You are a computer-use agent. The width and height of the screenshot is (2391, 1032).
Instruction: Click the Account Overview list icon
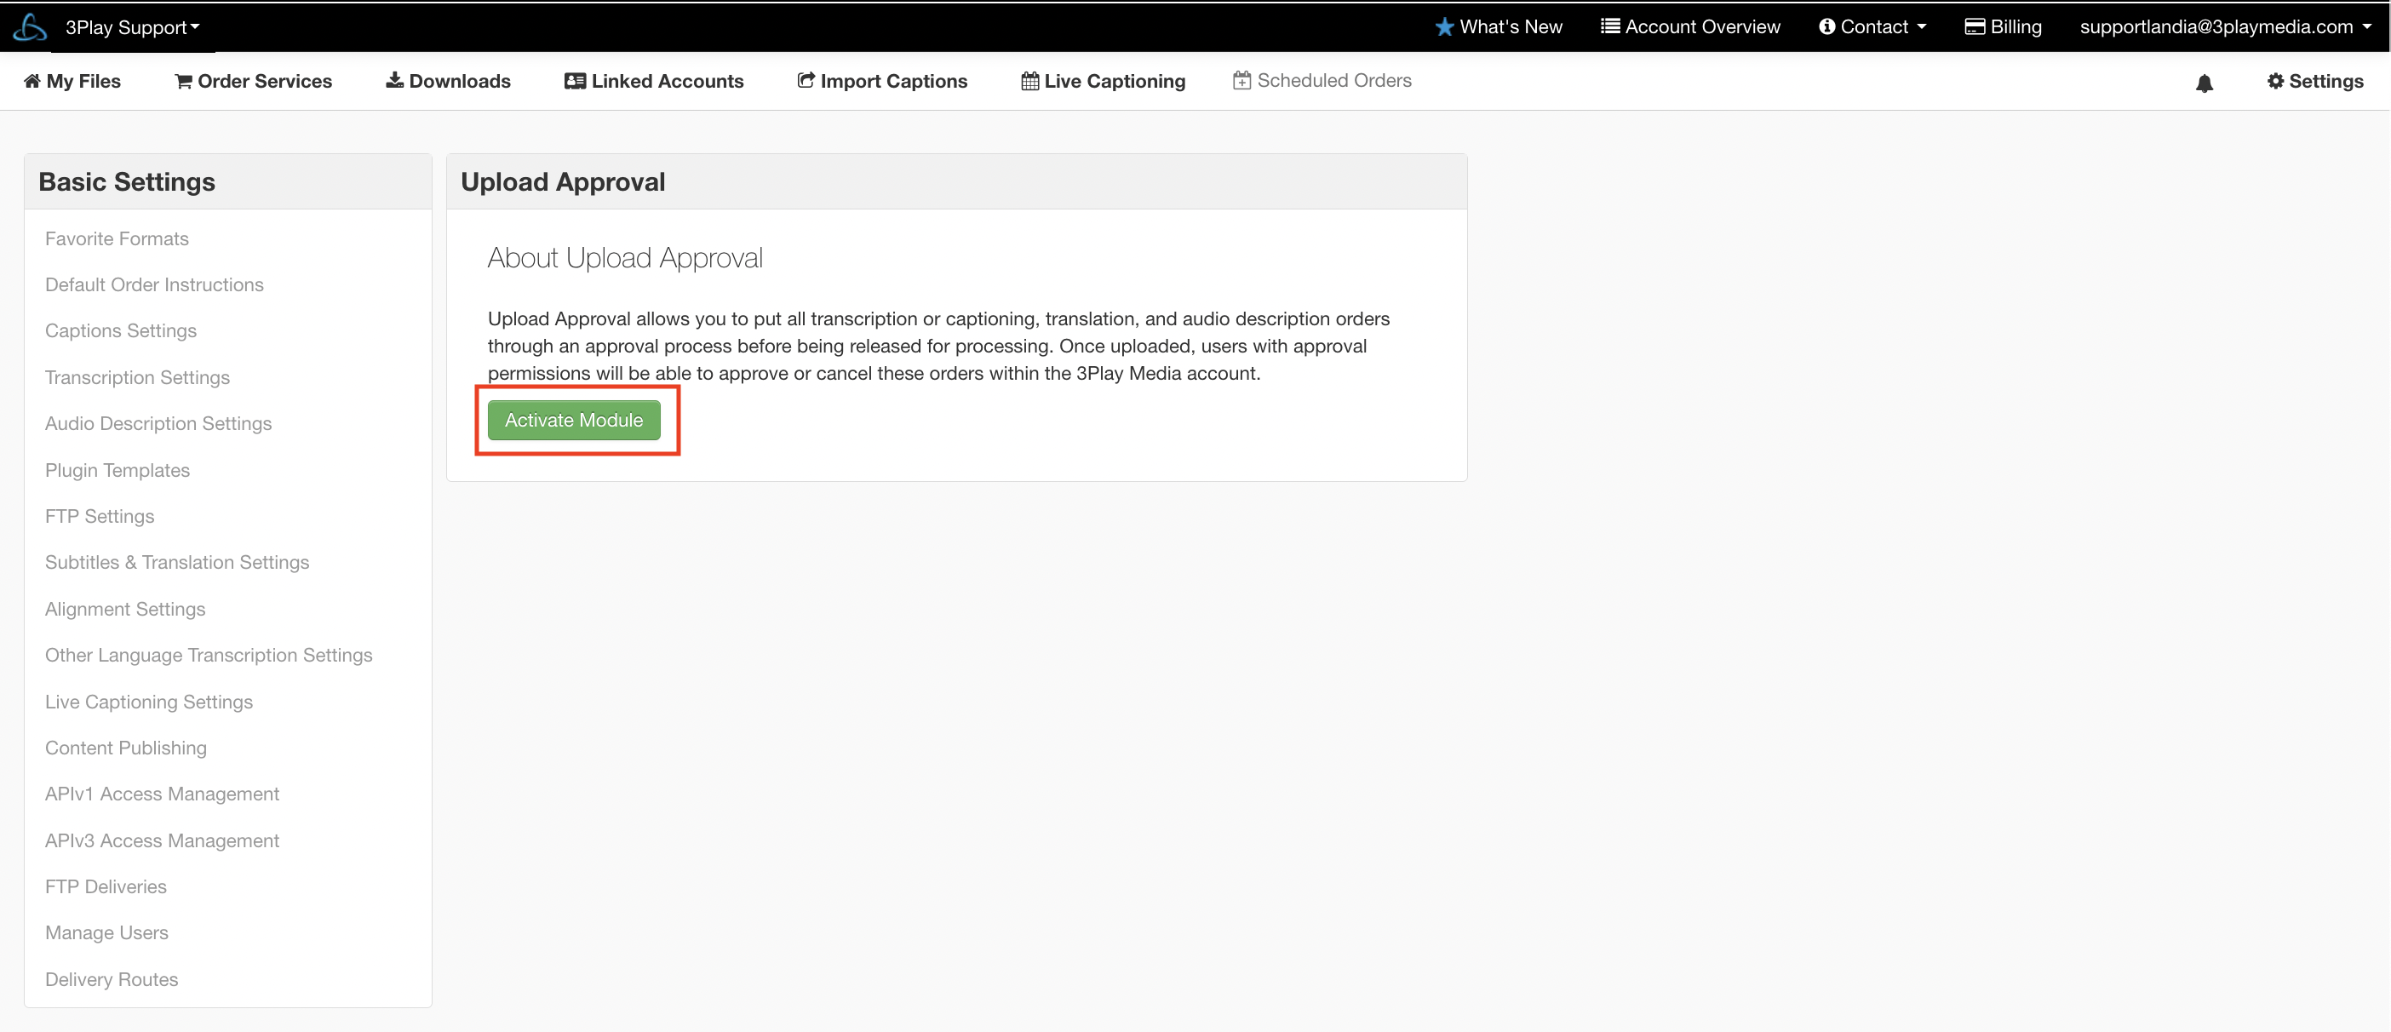tap(1610, 26)
